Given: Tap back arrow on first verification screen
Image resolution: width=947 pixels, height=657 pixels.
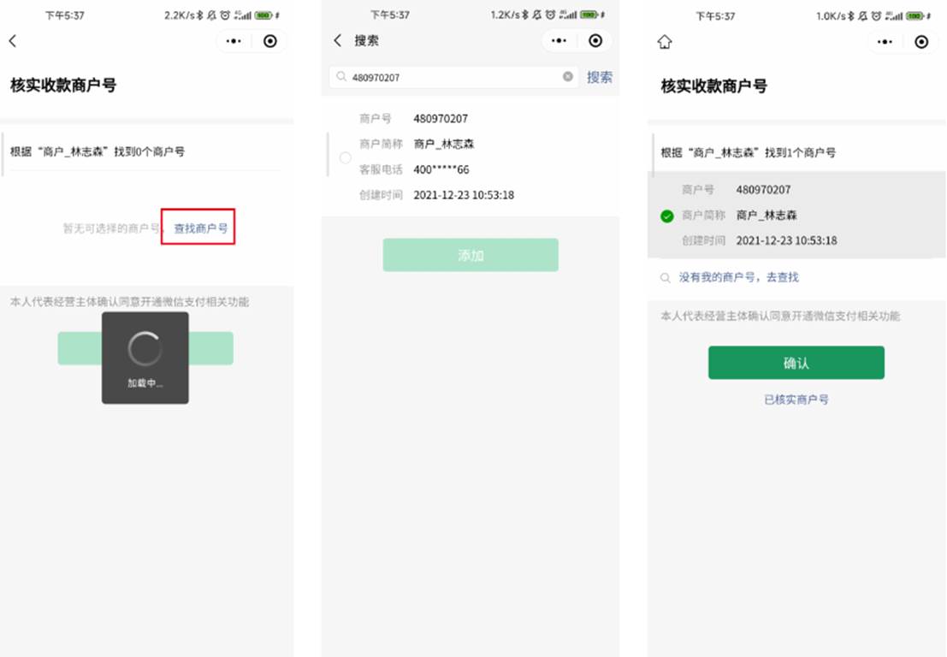Looking at the screenshot, I should [13, 41].
